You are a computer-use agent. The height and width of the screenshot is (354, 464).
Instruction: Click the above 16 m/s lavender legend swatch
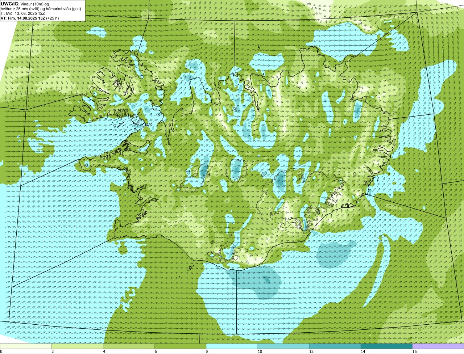[438, 346]
